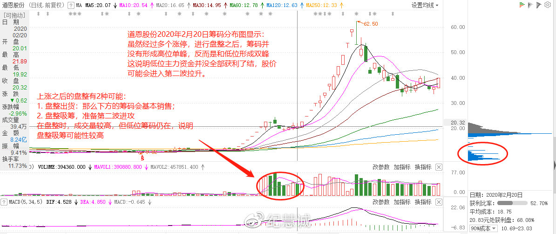The height and width of the screenshot is (234, 556).
Task: Click 改参数 in the MACD panel
Action: point(381,202)
